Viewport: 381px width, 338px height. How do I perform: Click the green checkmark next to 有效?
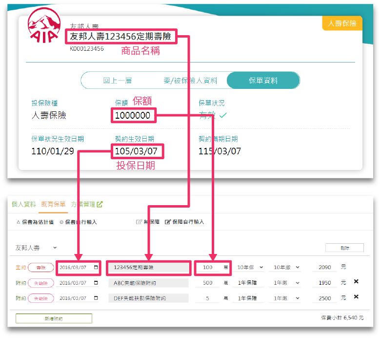223,115
